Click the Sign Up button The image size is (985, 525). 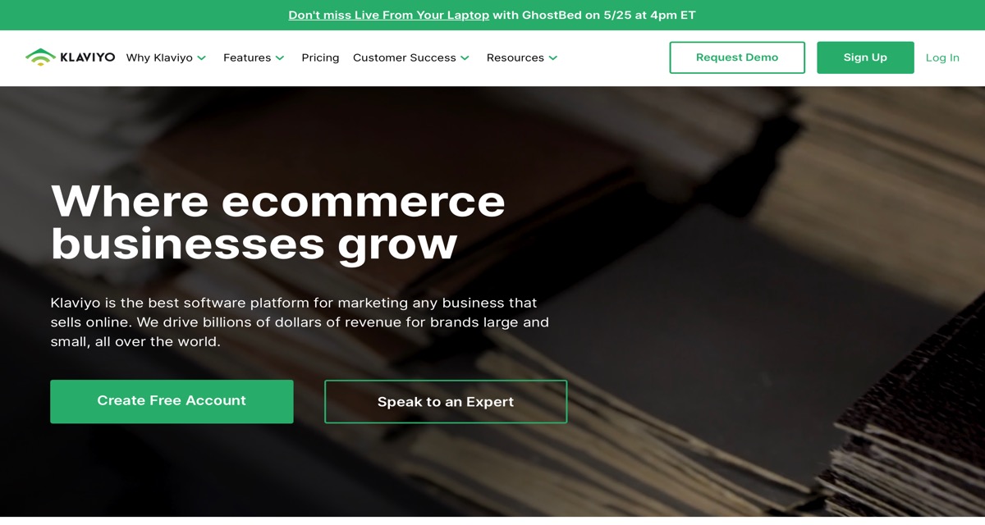tap(865, 57)
